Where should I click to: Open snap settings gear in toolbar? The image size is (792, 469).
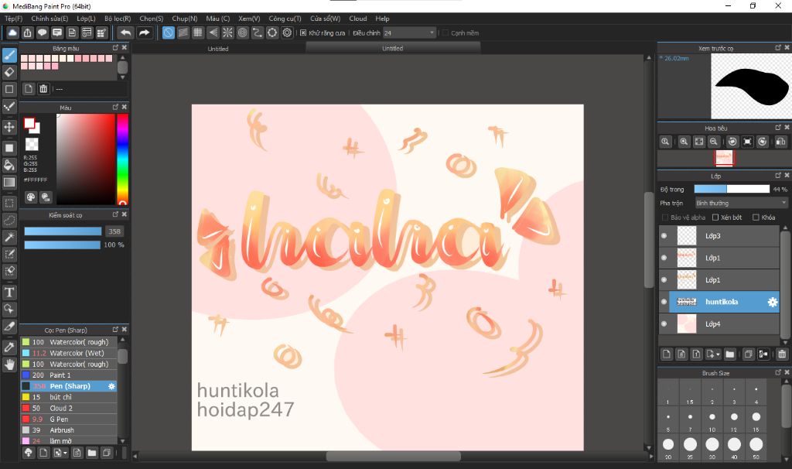(287, 33)
